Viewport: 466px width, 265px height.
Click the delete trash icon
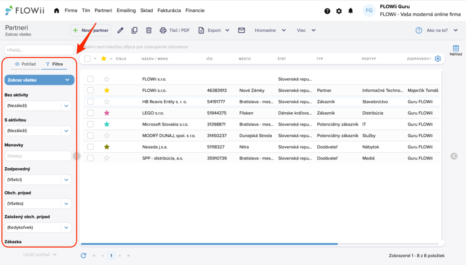click(149, 30)
